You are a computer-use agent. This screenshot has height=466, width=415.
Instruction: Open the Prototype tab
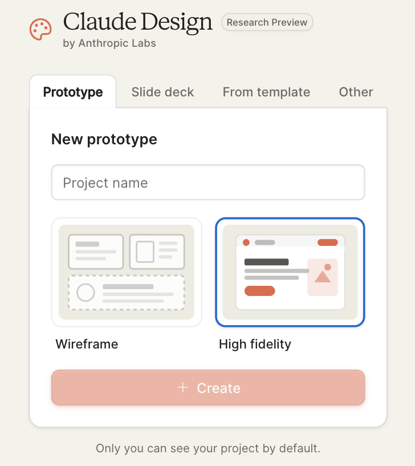pos(73,92)
